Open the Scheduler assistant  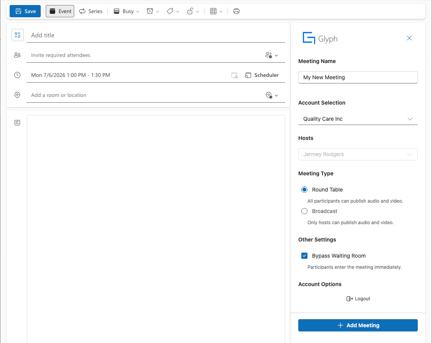(262, 75)
